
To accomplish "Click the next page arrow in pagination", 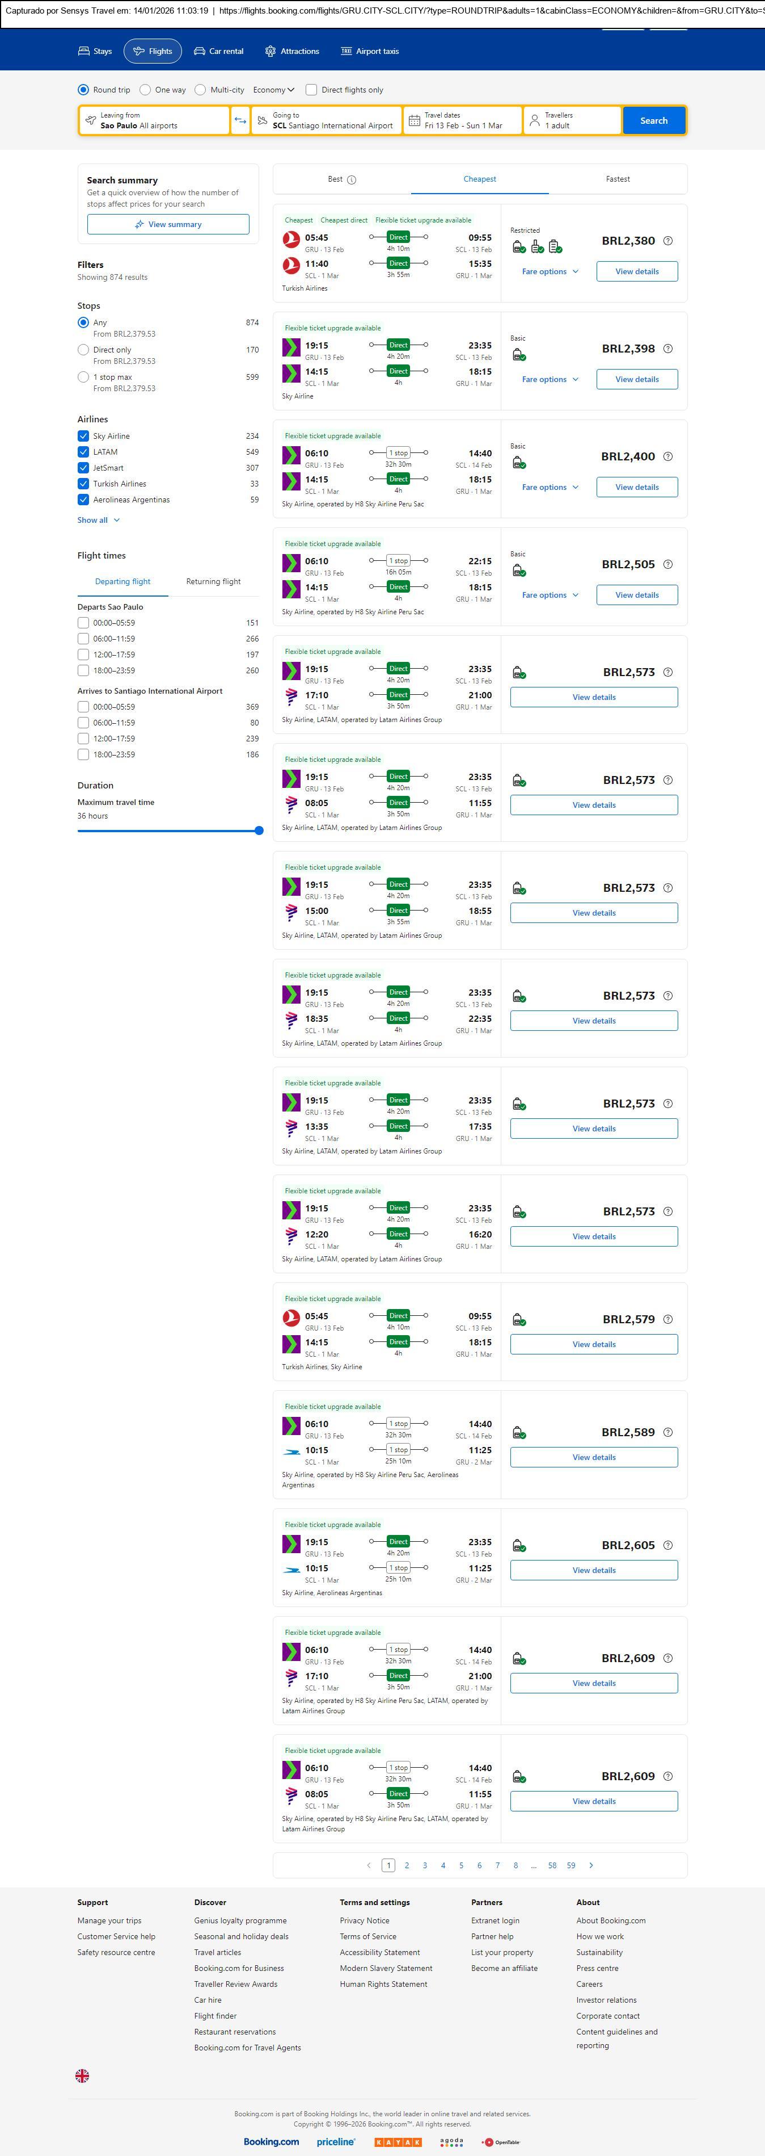I will pyautogui.click(x=591, y=1865).
